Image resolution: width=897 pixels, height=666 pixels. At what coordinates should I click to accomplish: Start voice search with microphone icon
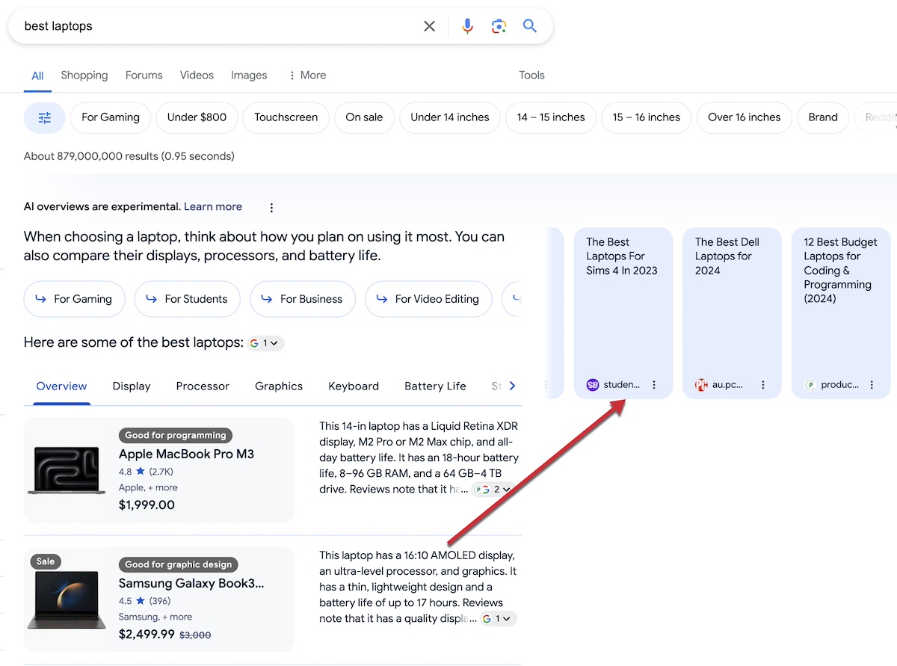coord(467,26)
